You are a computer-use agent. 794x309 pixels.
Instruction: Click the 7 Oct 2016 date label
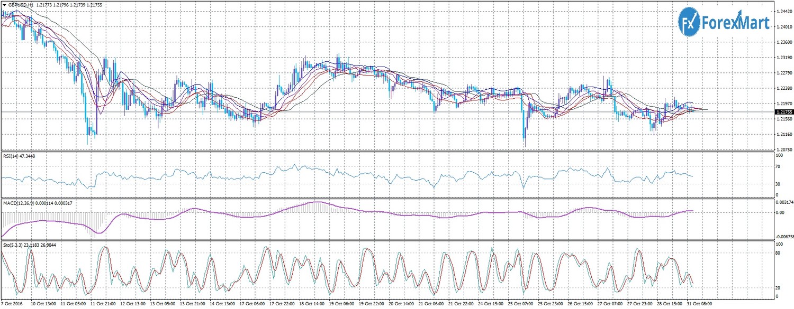[12, 305]
